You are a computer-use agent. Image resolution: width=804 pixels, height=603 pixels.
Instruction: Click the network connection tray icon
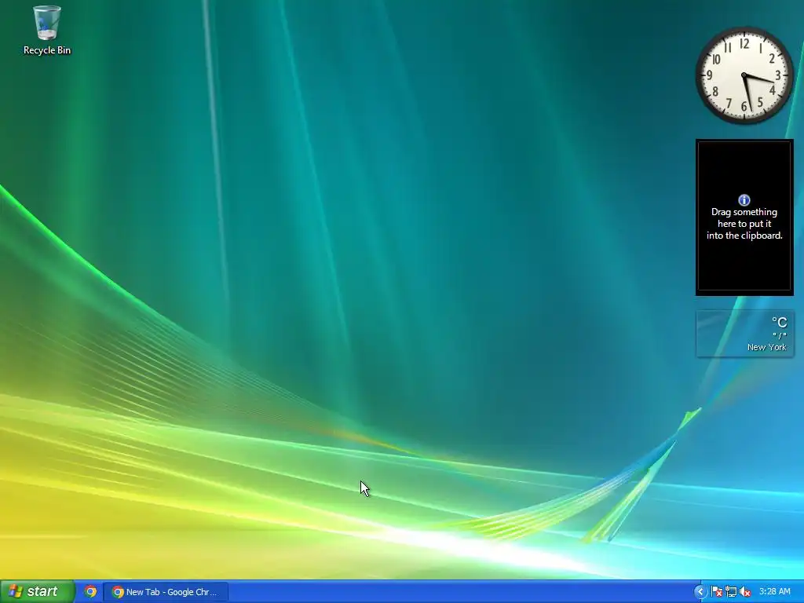[731, 592]
